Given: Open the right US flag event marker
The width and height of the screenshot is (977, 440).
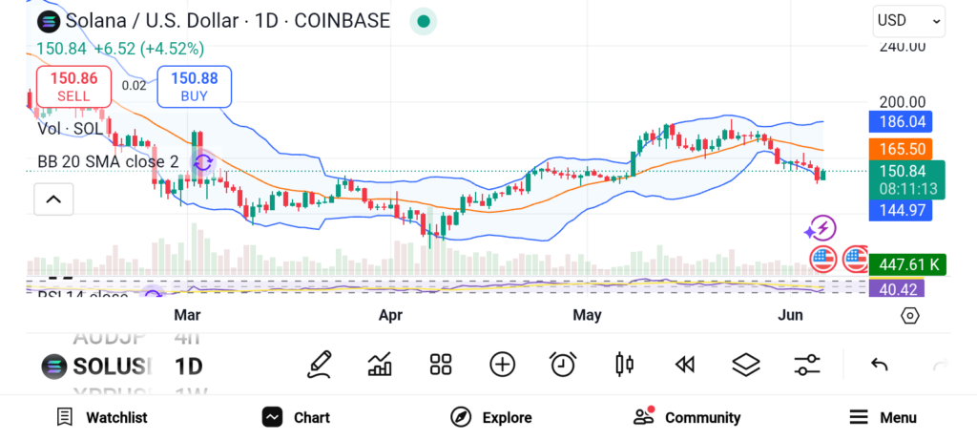Looking at the screenshot, I should [855, 260].
